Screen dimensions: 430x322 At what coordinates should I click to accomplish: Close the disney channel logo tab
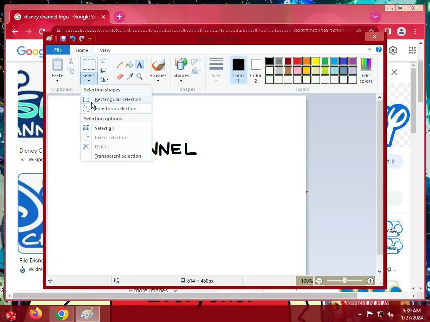103,17
